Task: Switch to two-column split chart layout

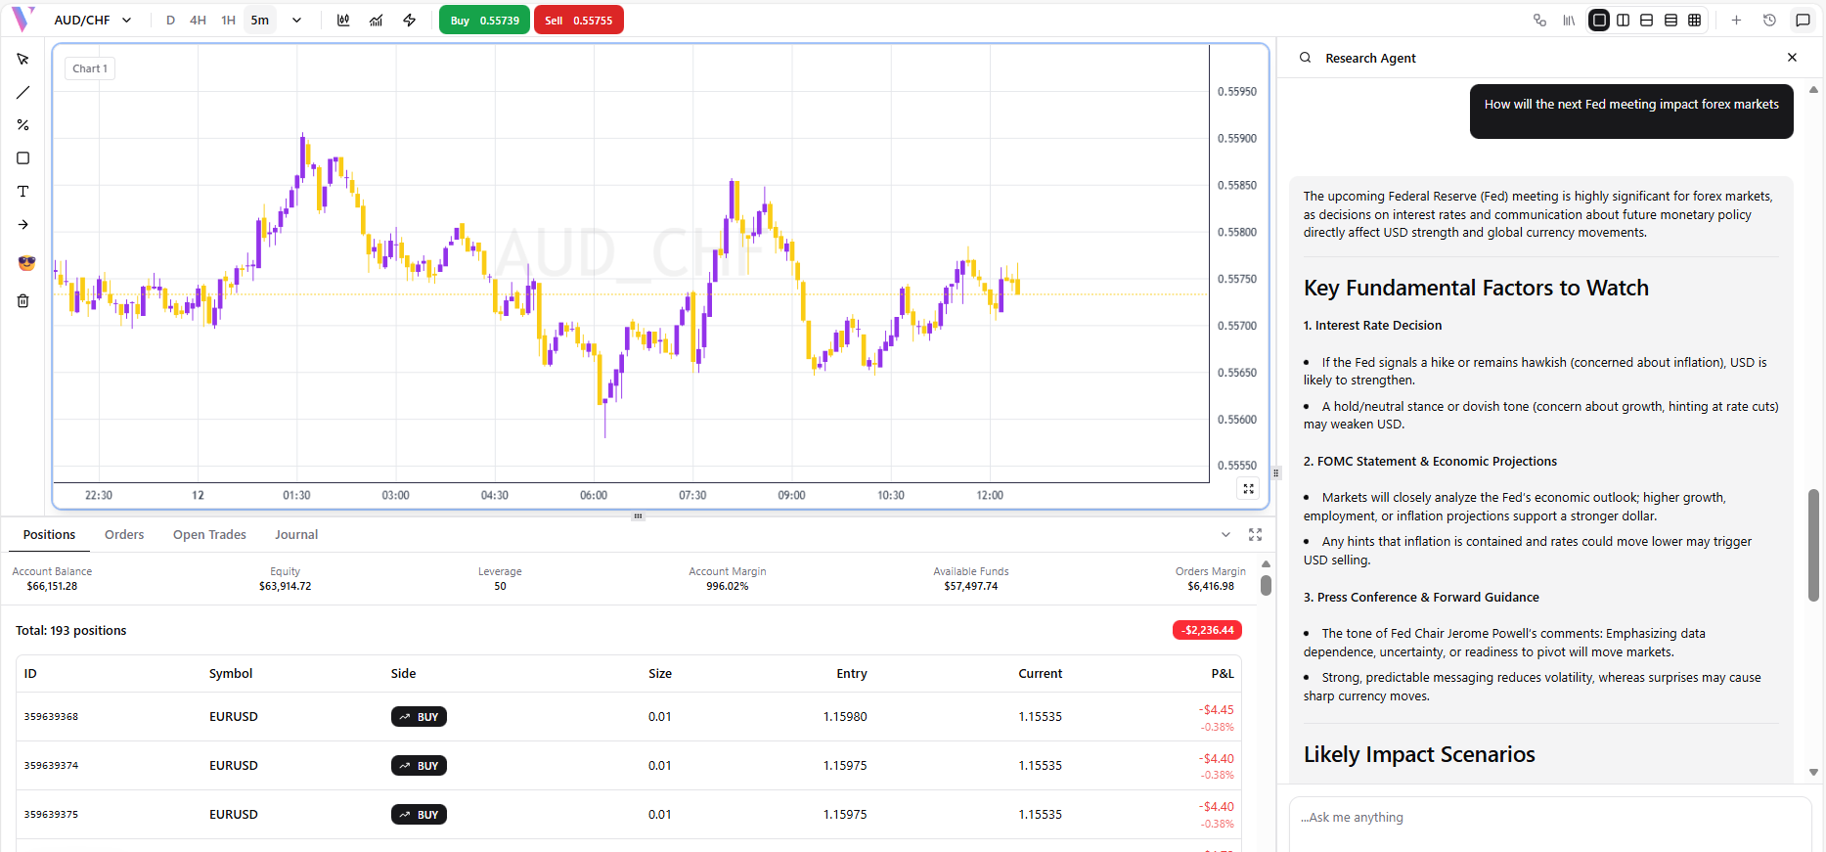Action: (x=1623, y=21)
